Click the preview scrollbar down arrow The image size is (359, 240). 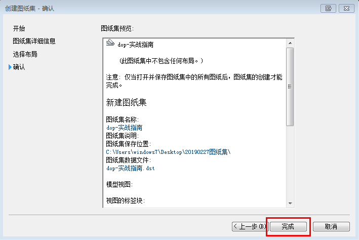(x=290, y=204)
